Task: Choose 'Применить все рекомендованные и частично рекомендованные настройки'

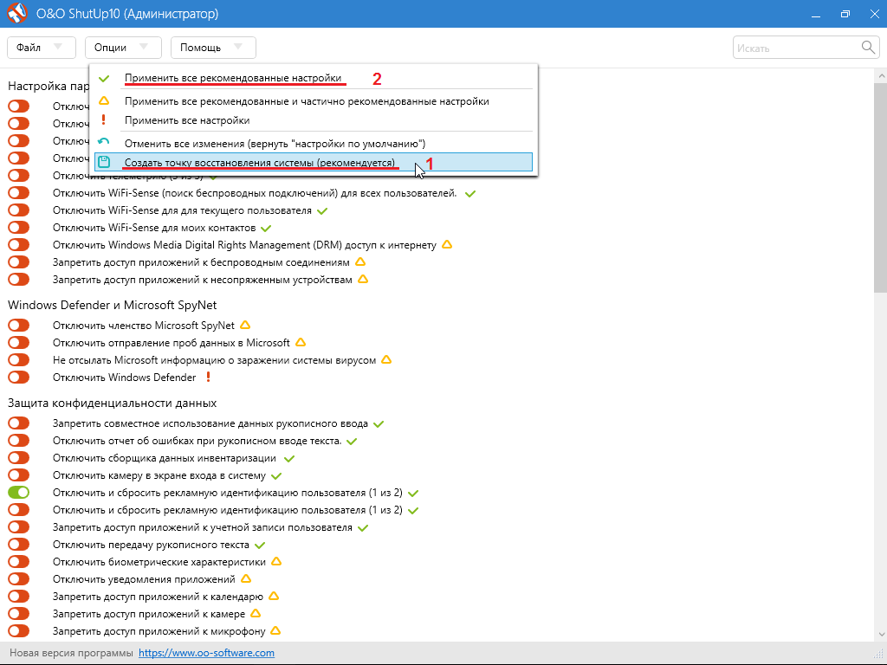Action: coord(314,101)
